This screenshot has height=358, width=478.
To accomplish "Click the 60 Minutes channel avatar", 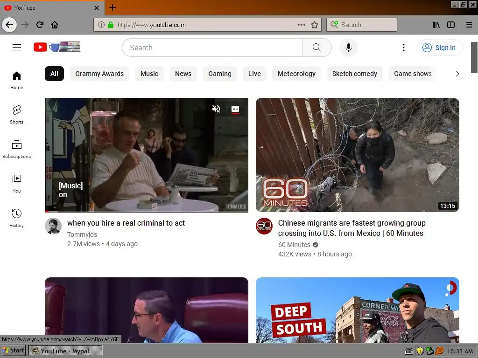I will pos(264,226).
